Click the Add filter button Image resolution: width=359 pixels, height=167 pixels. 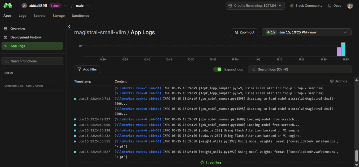87,69
